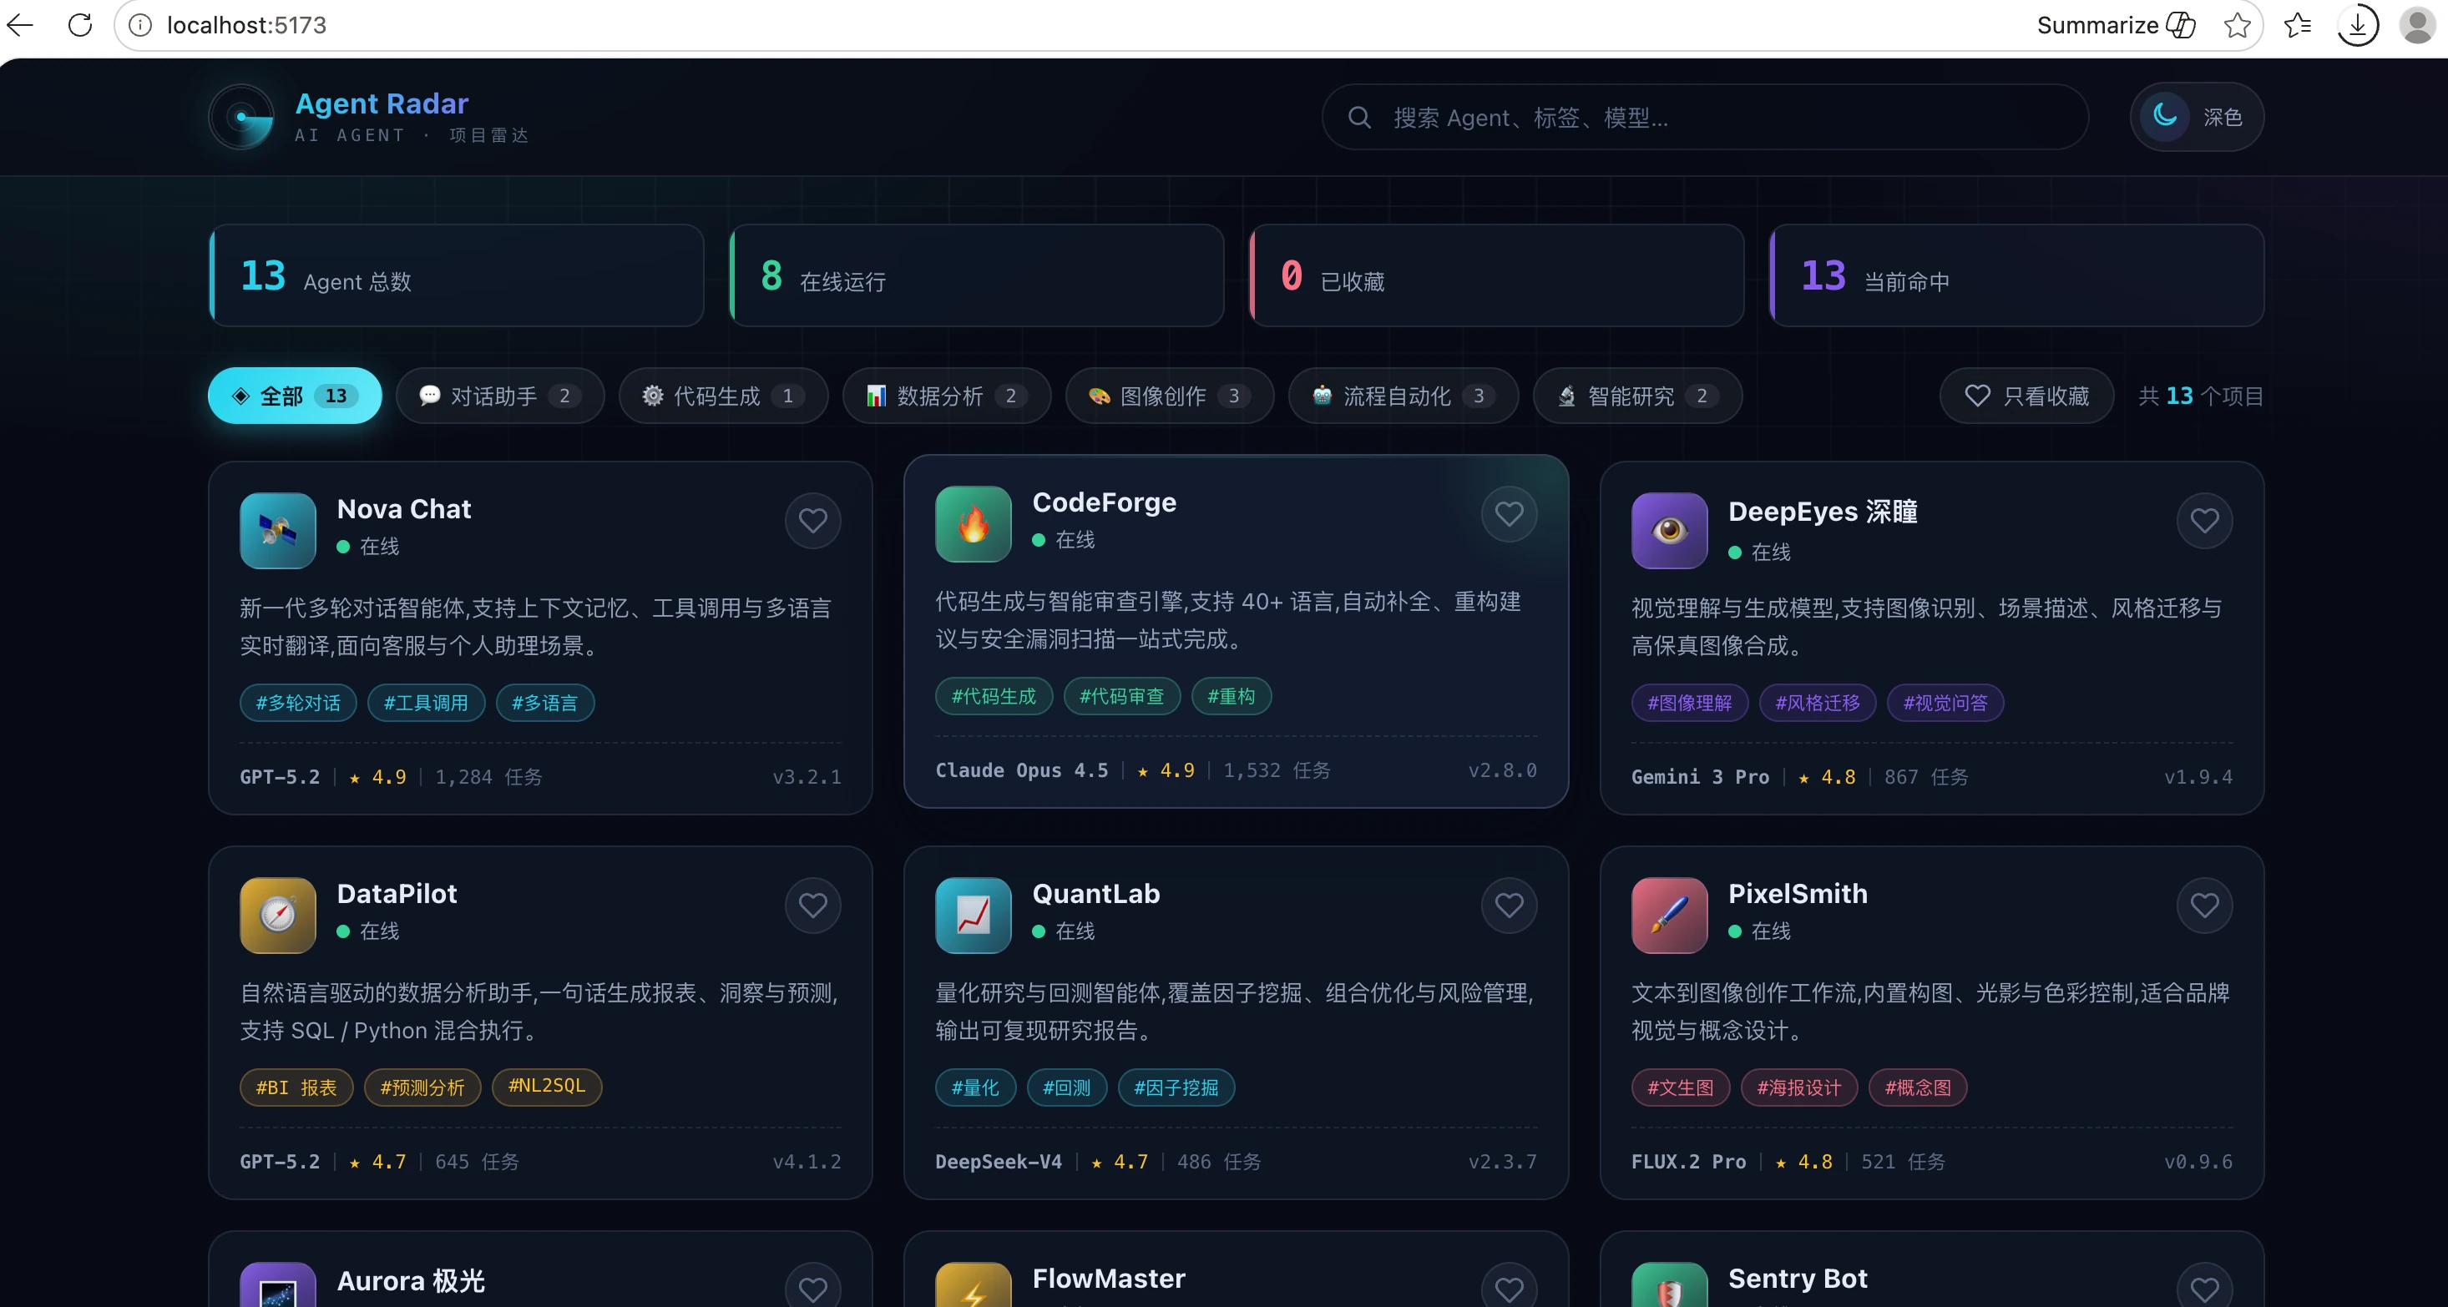Select the 对话助手 category tab
2448x1307 pixels.
(500, 396)
